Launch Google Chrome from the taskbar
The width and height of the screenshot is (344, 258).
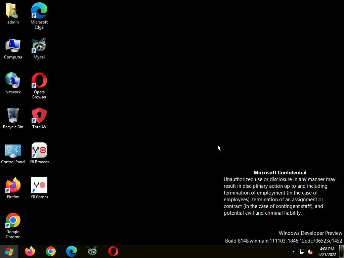[51, 251]
